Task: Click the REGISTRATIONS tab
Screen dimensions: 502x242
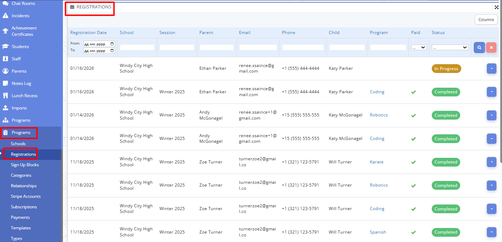Action: pyautogui.click(x=91, y=7)
